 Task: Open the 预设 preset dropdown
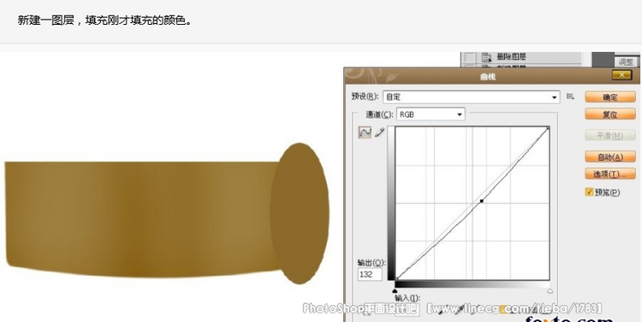472,97
